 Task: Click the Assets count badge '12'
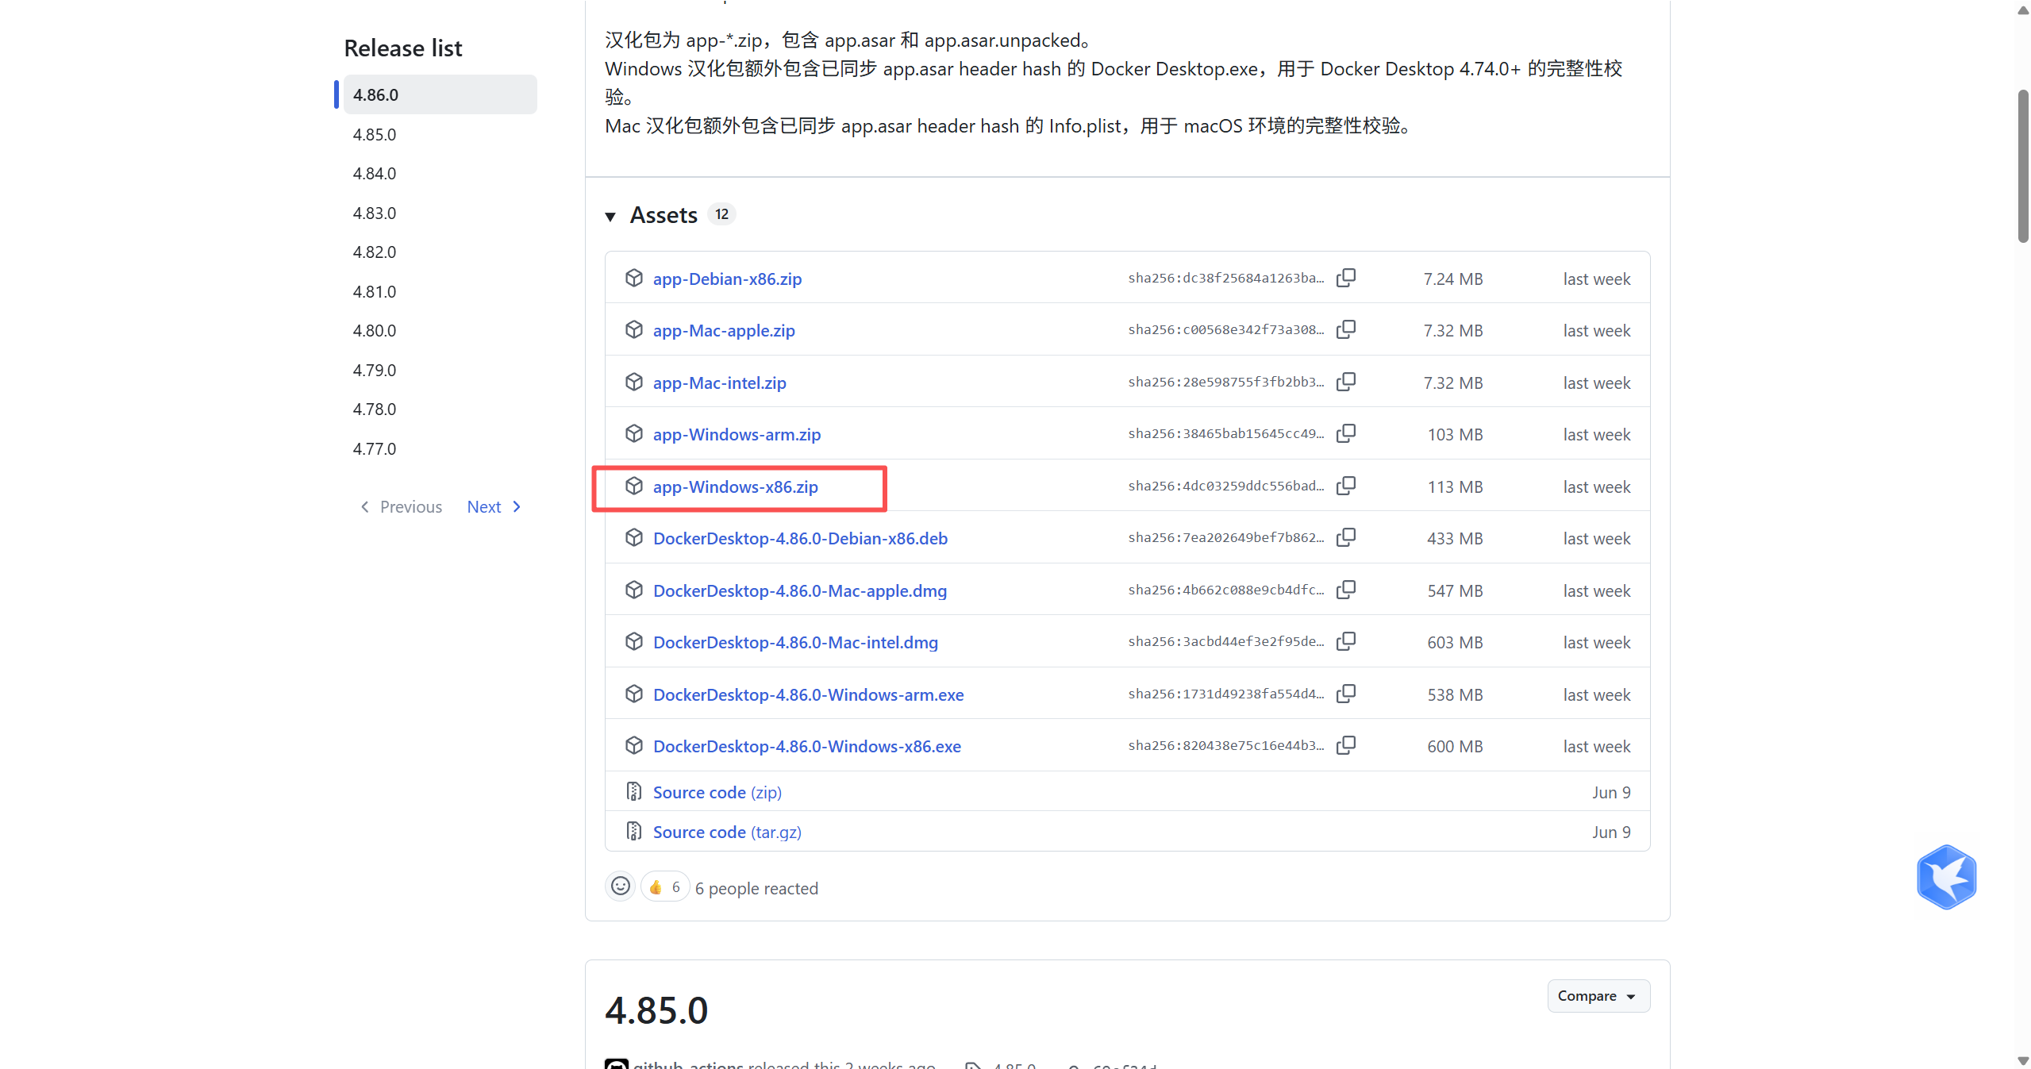[x=721, y=214]
